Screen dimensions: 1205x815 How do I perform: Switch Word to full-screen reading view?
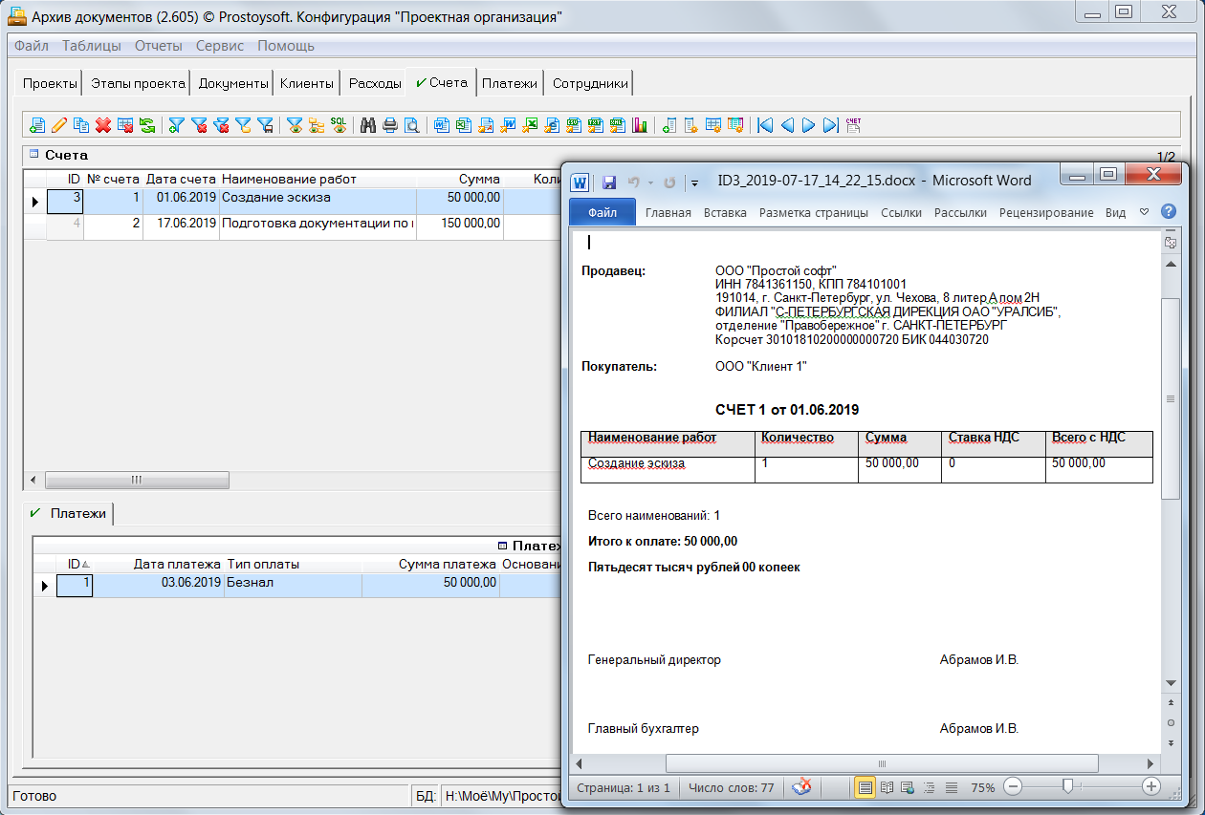coord(887,788)
